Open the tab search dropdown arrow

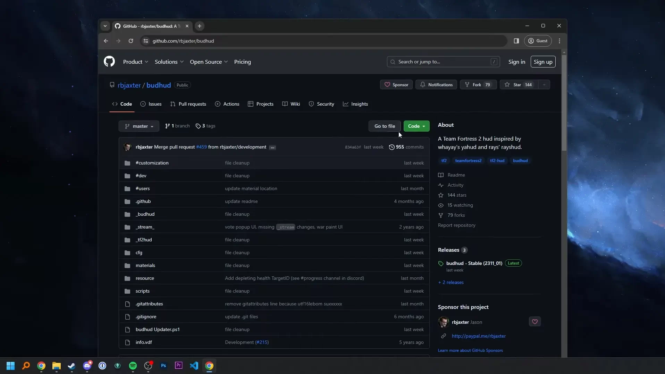[x=105, y=26]
